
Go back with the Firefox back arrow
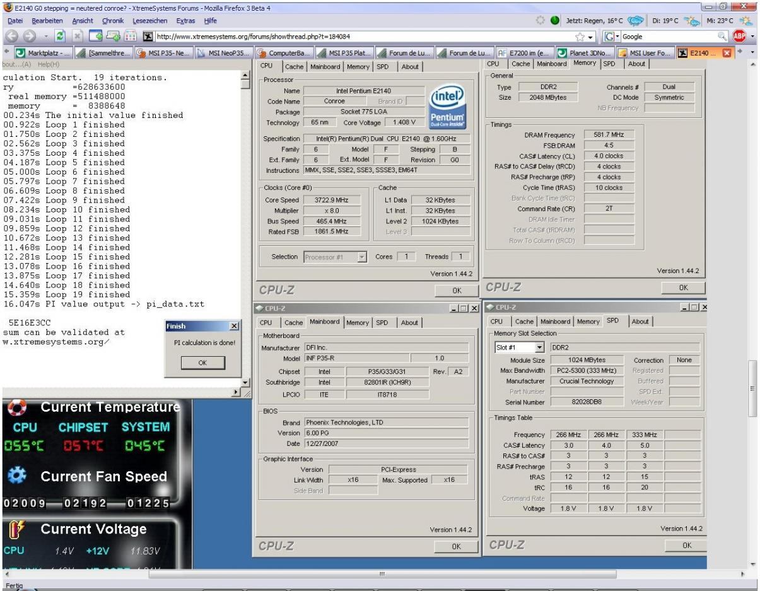click(x=12, y=36)
